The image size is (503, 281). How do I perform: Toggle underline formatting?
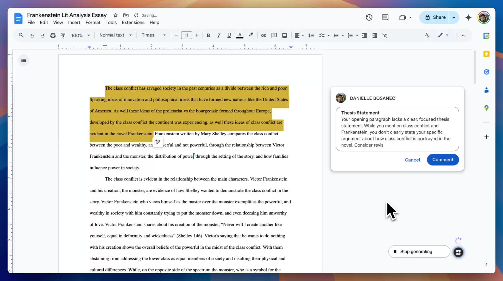(x=229, y=35)
